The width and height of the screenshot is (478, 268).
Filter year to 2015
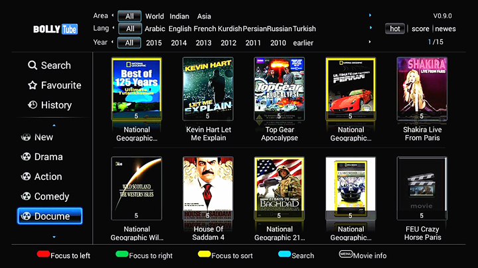(153, 43)
